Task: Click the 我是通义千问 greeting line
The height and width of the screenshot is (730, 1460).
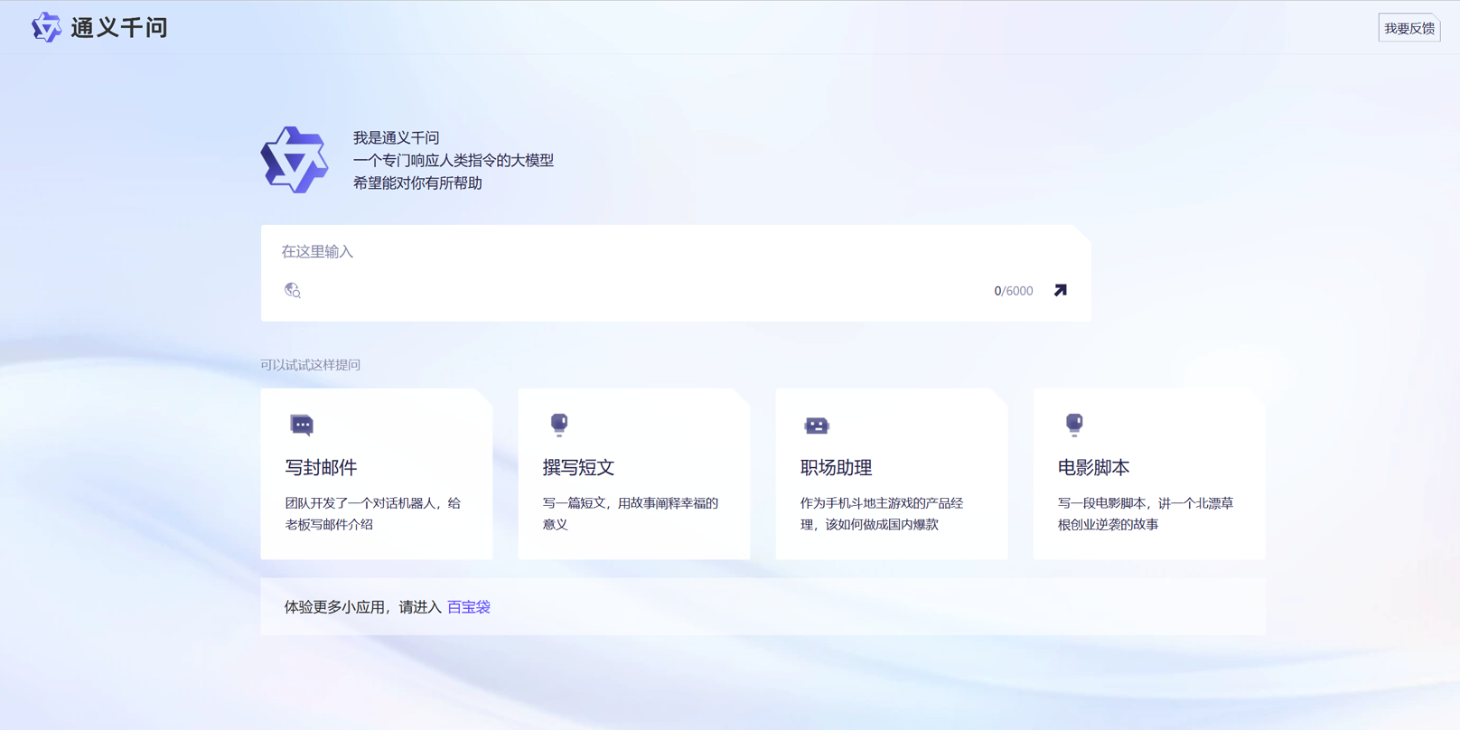Action: coord(396,137)
